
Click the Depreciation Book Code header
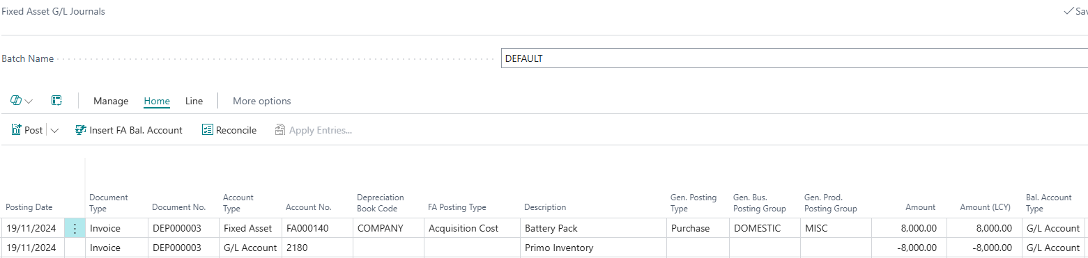381,202
